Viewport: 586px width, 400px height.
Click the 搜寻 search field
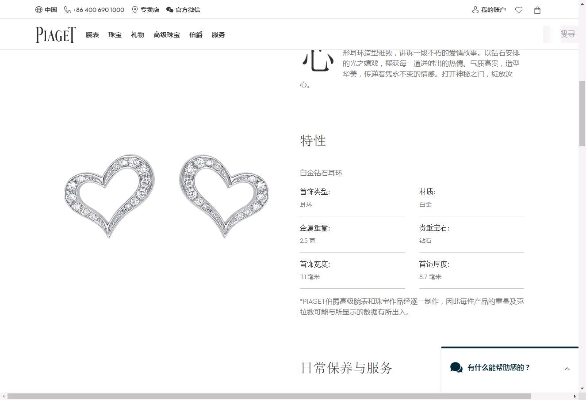(567, 34)
